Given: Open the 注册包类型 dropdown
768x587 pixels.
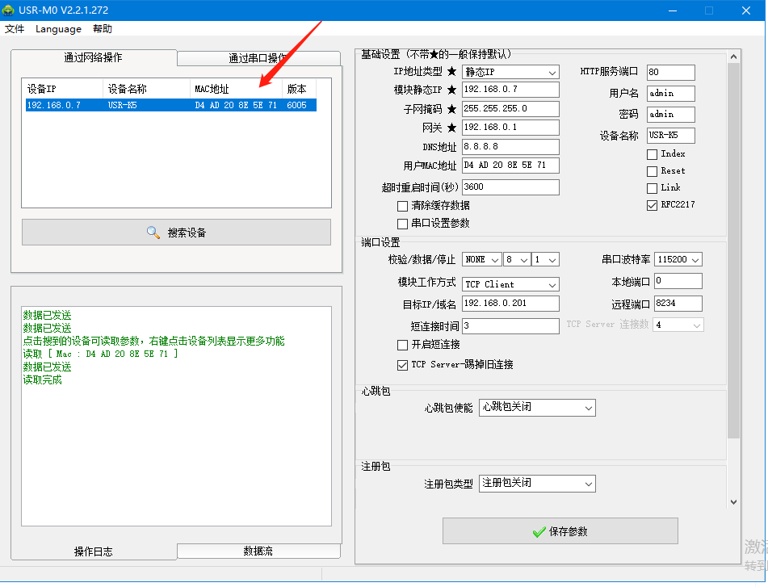Looking at the screenshot, I should coord(537,483).
